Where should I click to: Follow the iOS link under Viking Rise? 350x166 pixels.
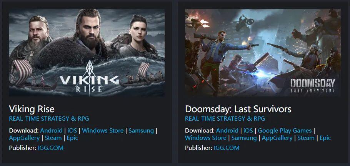pos(72,131)
